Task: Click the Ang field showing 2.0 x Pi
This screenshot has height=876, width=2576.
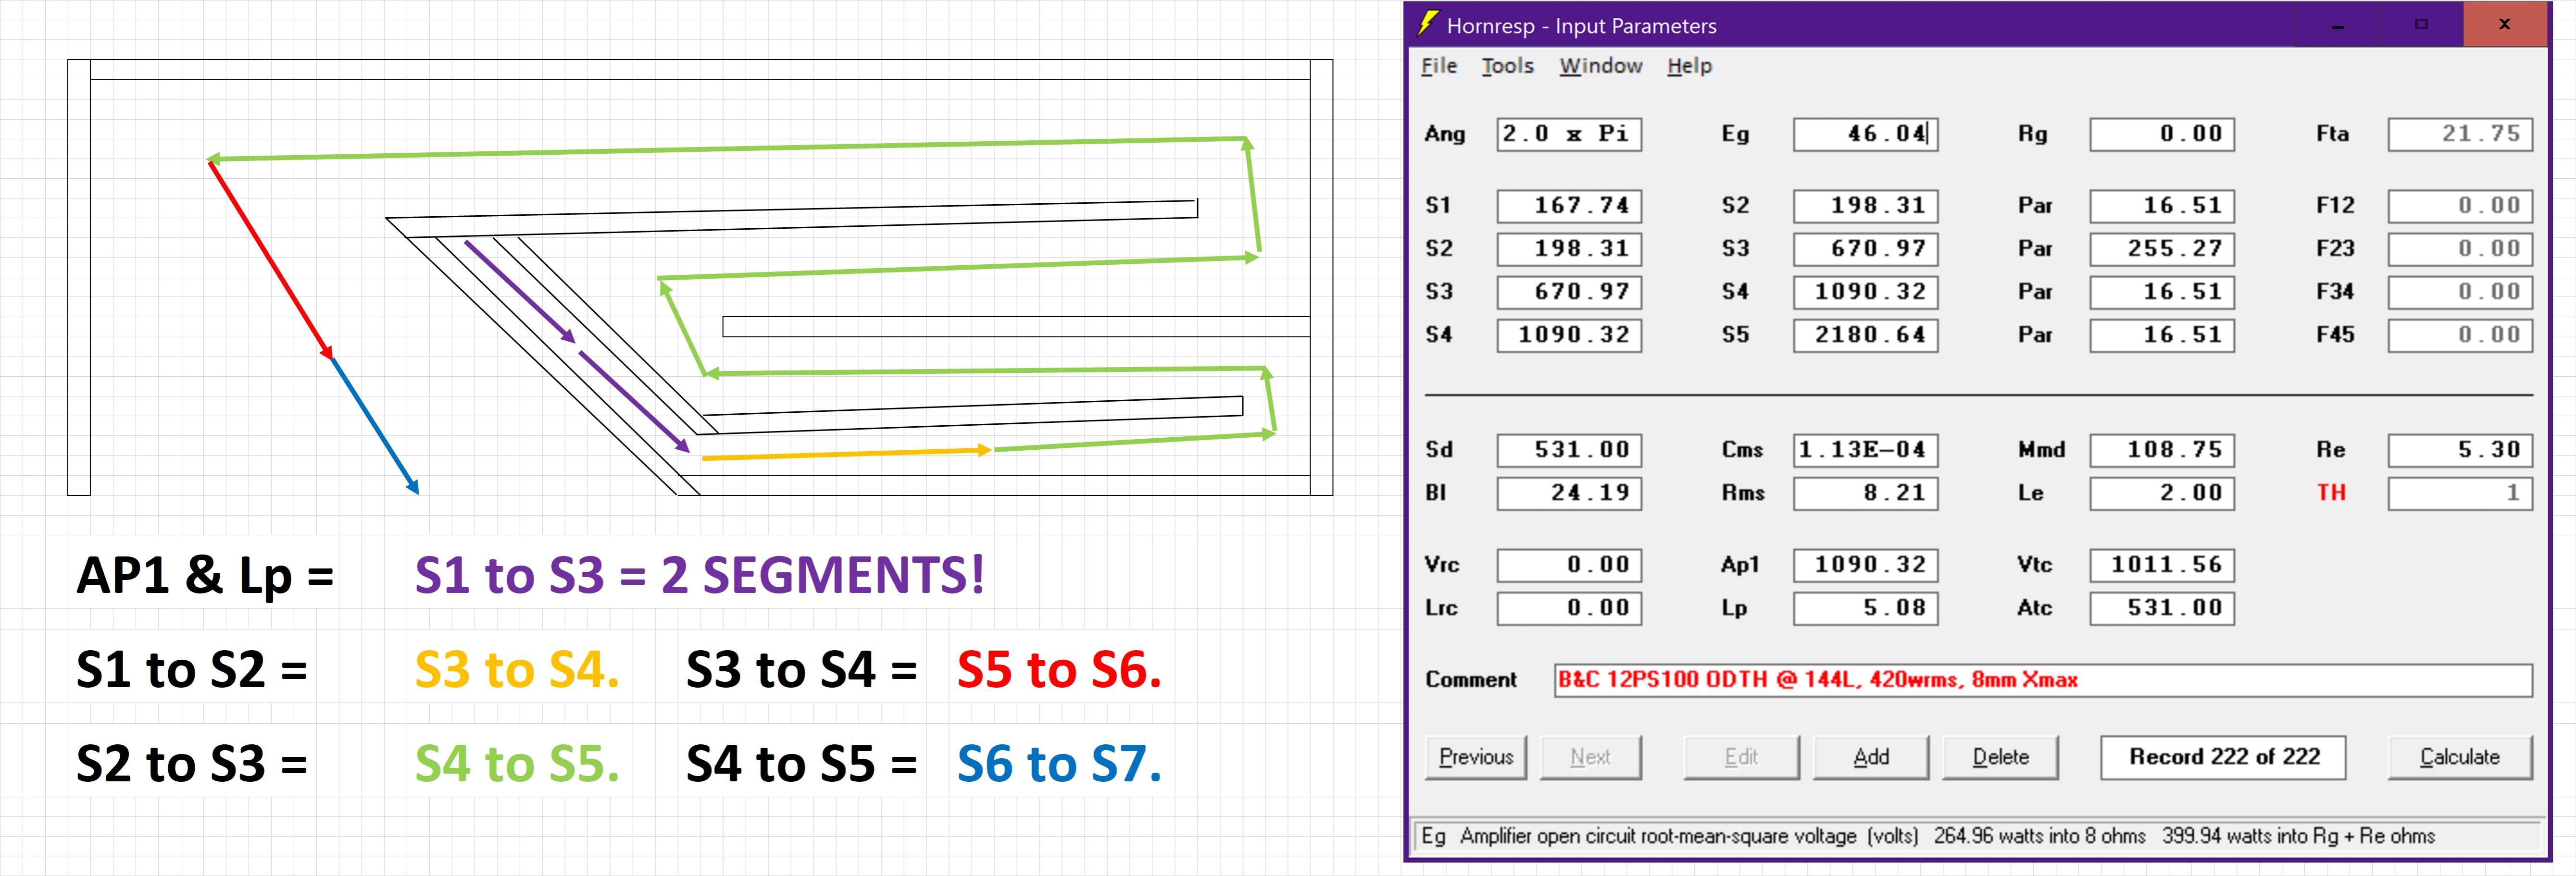Action: (1569, 134)
